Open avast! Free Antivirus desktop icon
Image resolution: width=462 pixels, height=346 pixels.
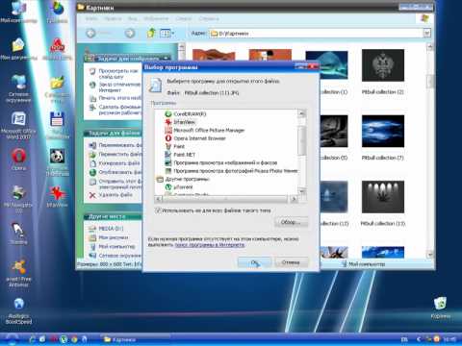18,272
